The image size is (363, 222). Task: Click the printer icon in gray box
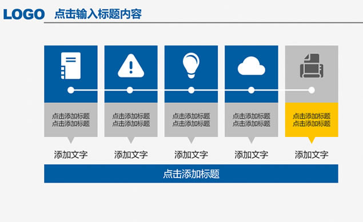[312, 66]
